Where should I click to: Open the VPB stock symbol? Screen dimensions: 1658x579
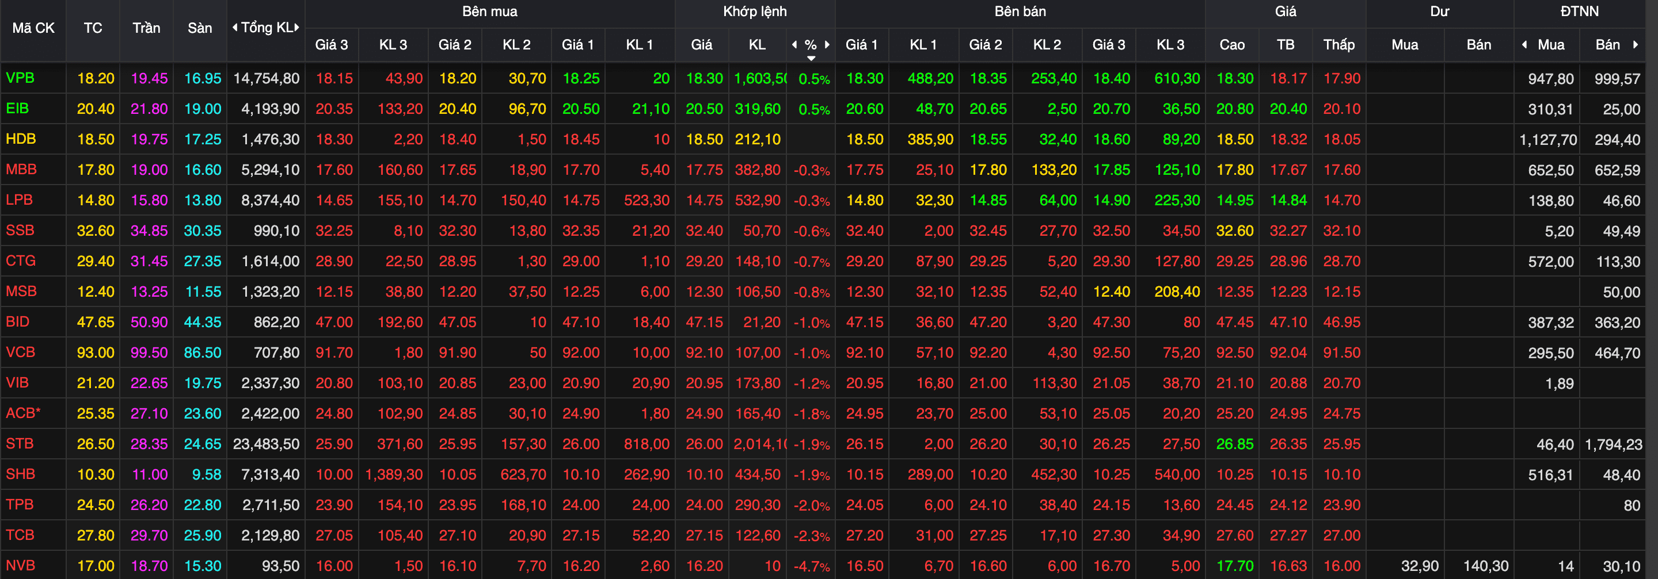point(20,78)
